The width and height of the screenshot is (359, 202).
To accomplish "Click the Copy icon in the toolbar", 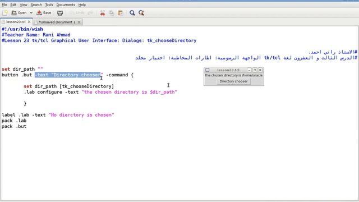I will (x=112, y=13).
